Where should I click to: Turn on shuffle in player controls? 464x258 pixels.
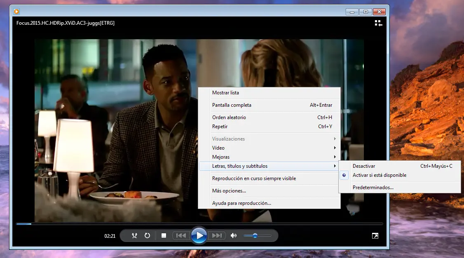pyautogui.click(x=134, y=235)
